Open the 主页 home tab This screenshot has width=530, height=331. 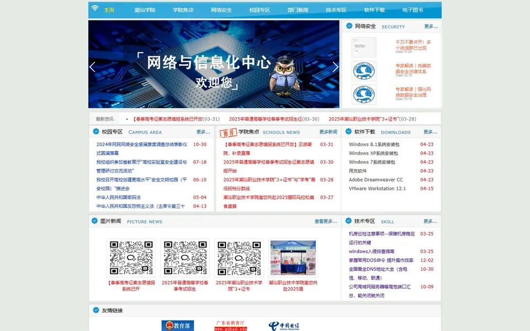(109, 10)
